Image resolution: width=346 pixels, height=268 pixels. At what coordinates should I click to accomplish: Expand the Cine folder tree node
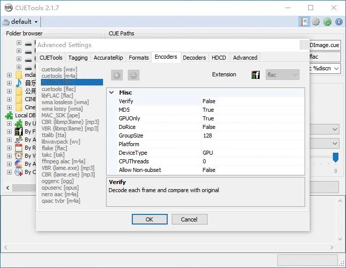pos(9,107)
